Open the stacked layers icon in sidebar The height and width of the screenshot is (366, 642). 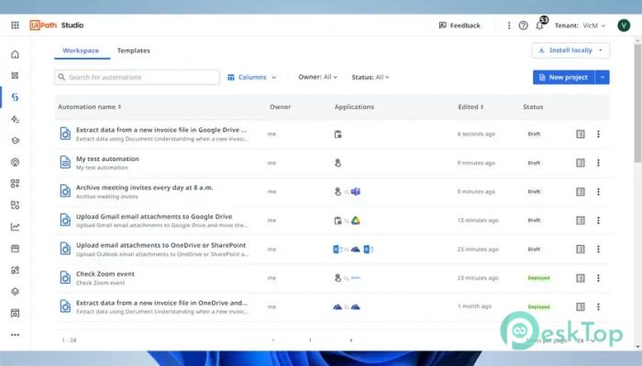point(16,291)
